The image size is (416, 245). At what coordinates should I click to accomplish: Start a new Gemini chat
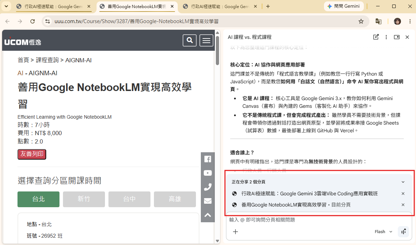tap(376, 37)
